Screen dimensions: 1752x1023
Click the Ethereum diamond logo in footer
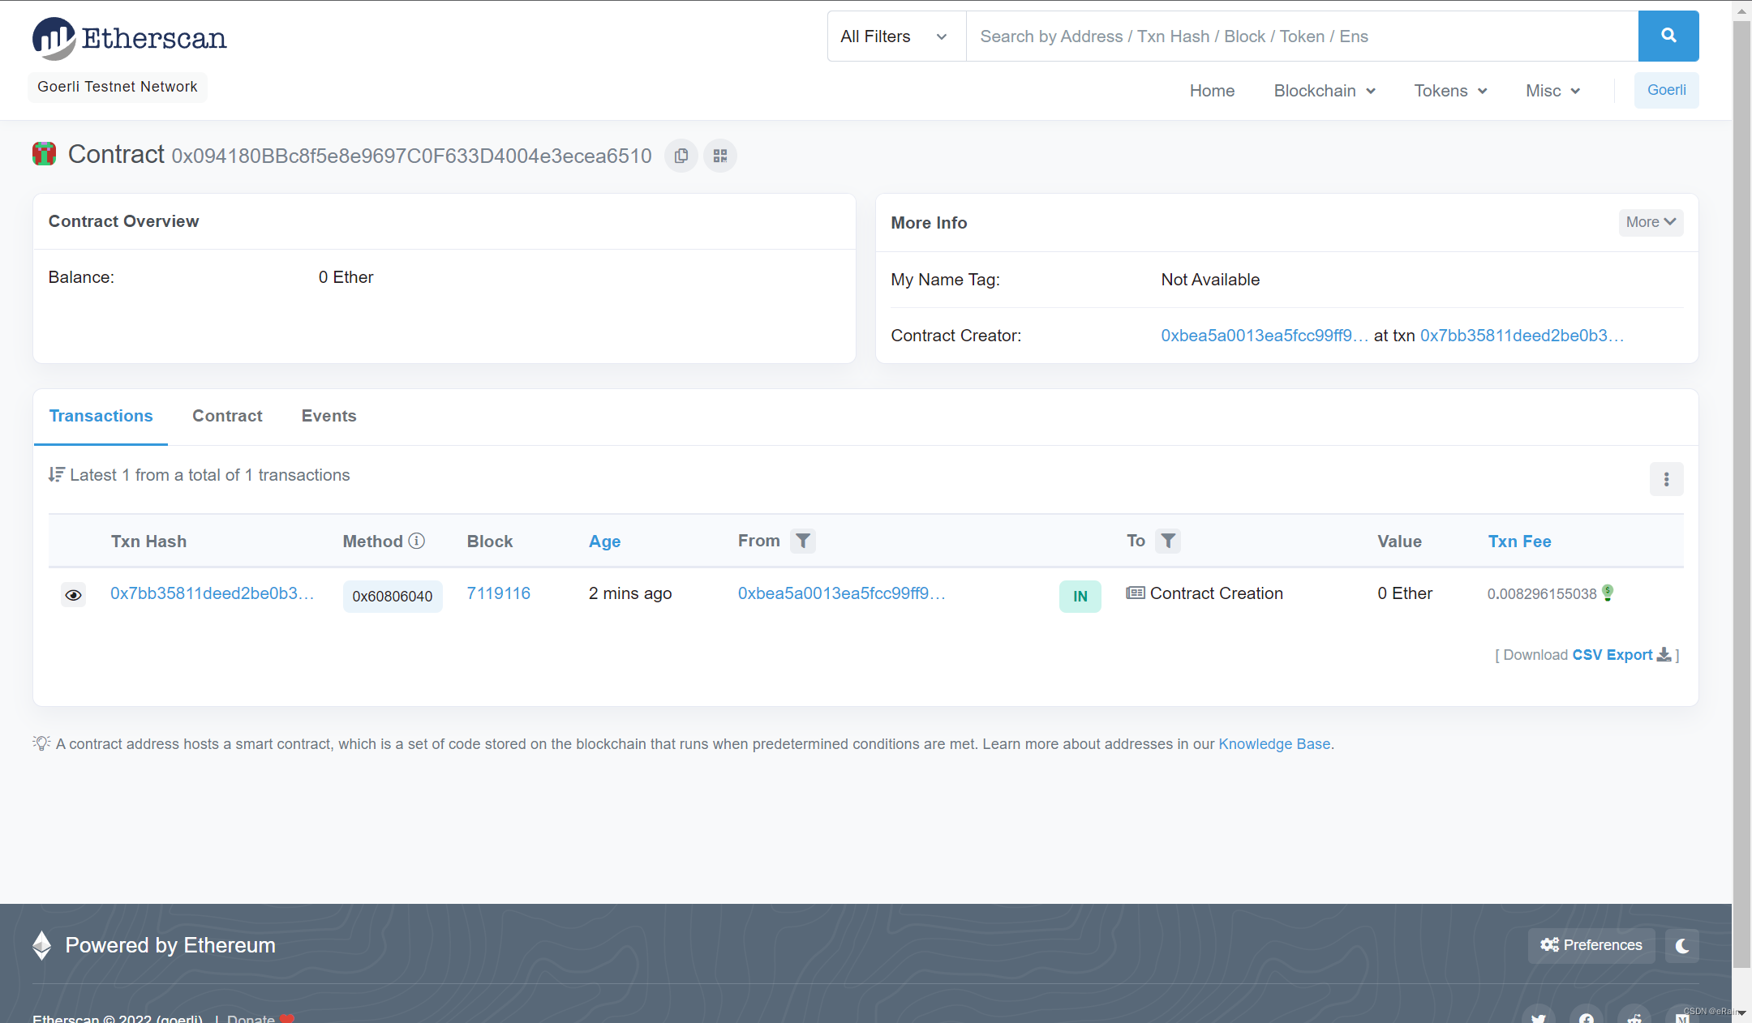pyautogui.click(x=42, y=945)
